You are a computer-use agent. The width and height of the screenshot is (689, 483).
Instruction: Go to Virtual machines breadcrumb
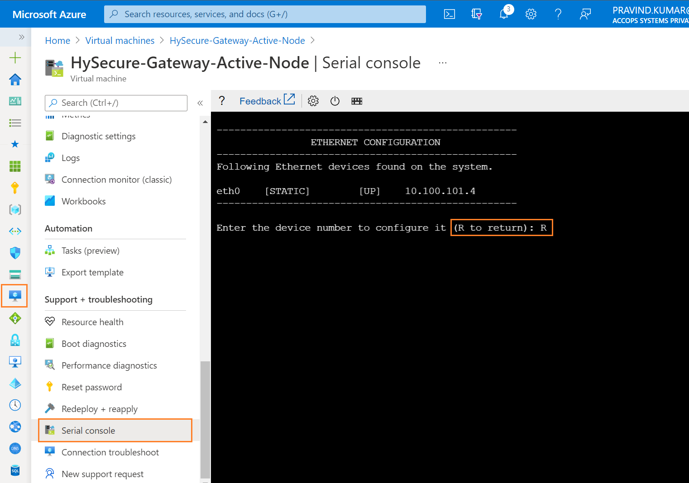(x=120, y=41)
